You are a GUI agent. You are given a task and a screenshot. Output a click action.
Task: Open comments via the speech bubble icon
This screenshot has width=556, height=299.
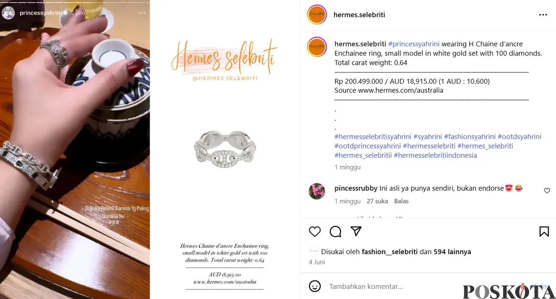point(335,231)
